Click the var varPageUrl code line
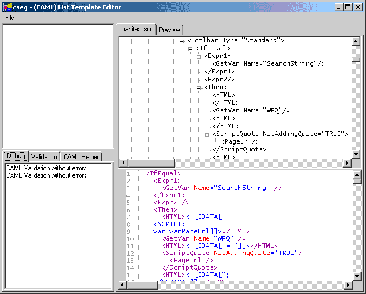This screenshot has width=366, height=294. [201, 231]
